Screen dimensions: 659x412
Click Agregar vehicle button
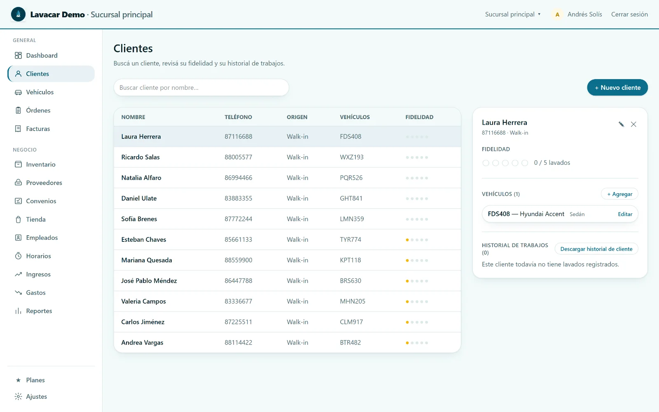pyautogui.click(x=619, y=194)
